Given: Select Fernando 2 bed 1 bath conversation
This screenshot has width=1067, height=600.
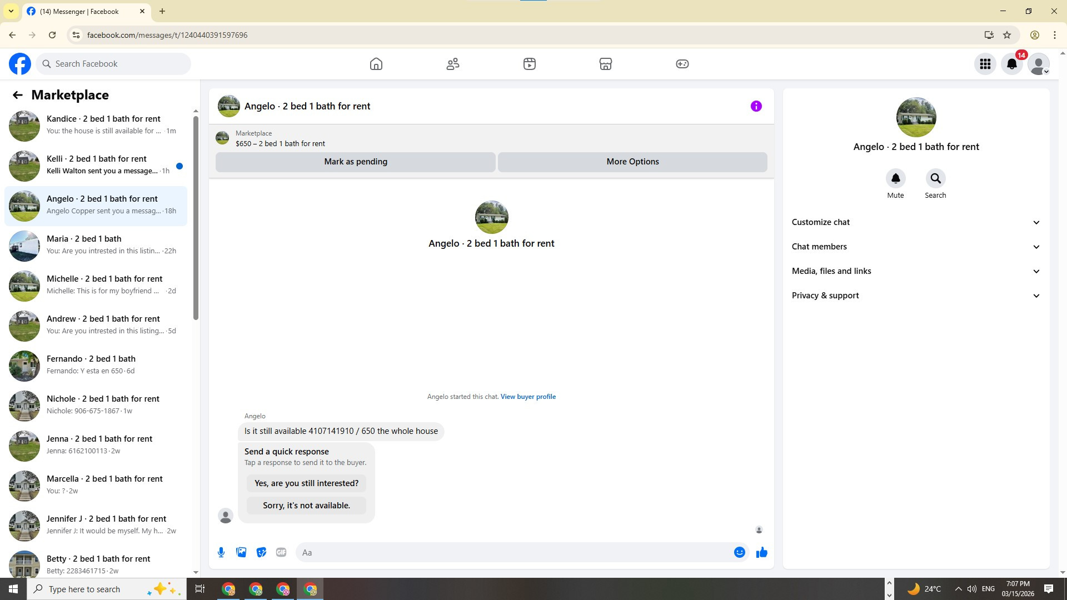Looking at the screenshot, I should [x=96, y=366].
